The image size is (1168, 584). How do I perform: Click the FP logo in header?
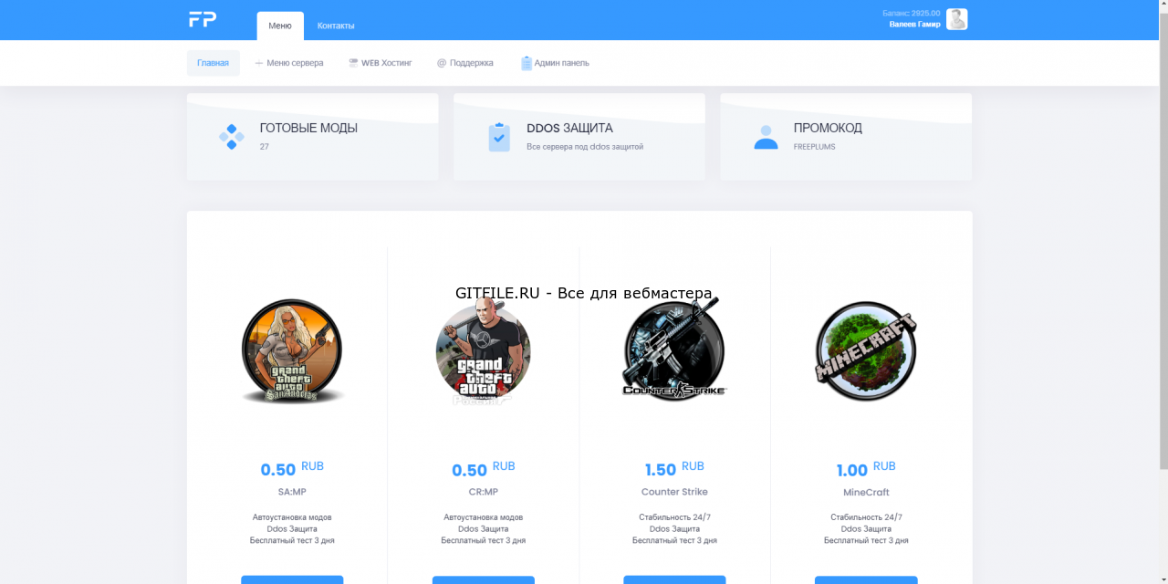point(203,19)
